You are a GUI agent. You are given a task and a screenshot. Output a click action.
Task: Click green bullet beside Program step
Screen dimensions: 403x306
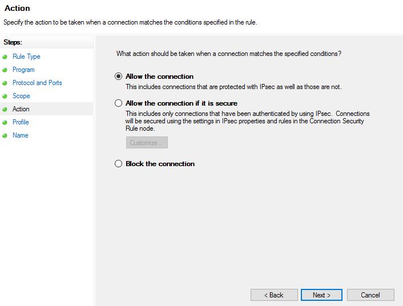point(5,70)
